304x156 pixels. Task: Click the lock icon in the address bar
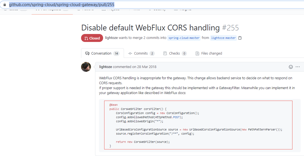pyautogui.click(x=5, y=4)
